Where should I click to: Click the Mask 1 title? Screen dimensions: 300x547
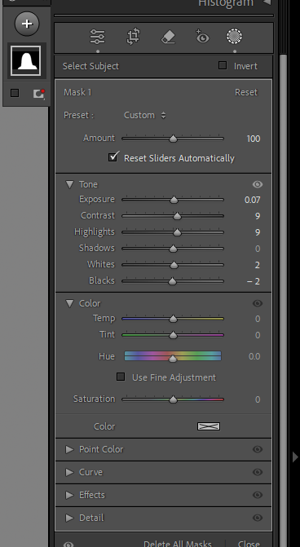coord(77,92)
